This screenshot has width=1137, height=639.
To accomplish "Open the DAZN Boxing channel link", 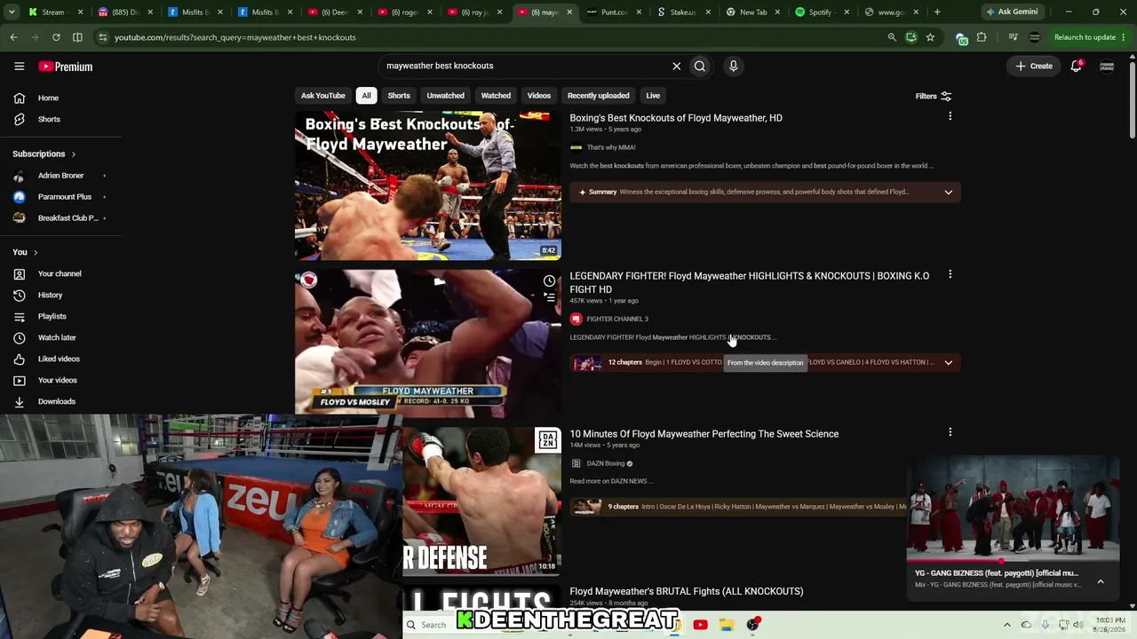I will pos(605,463).
